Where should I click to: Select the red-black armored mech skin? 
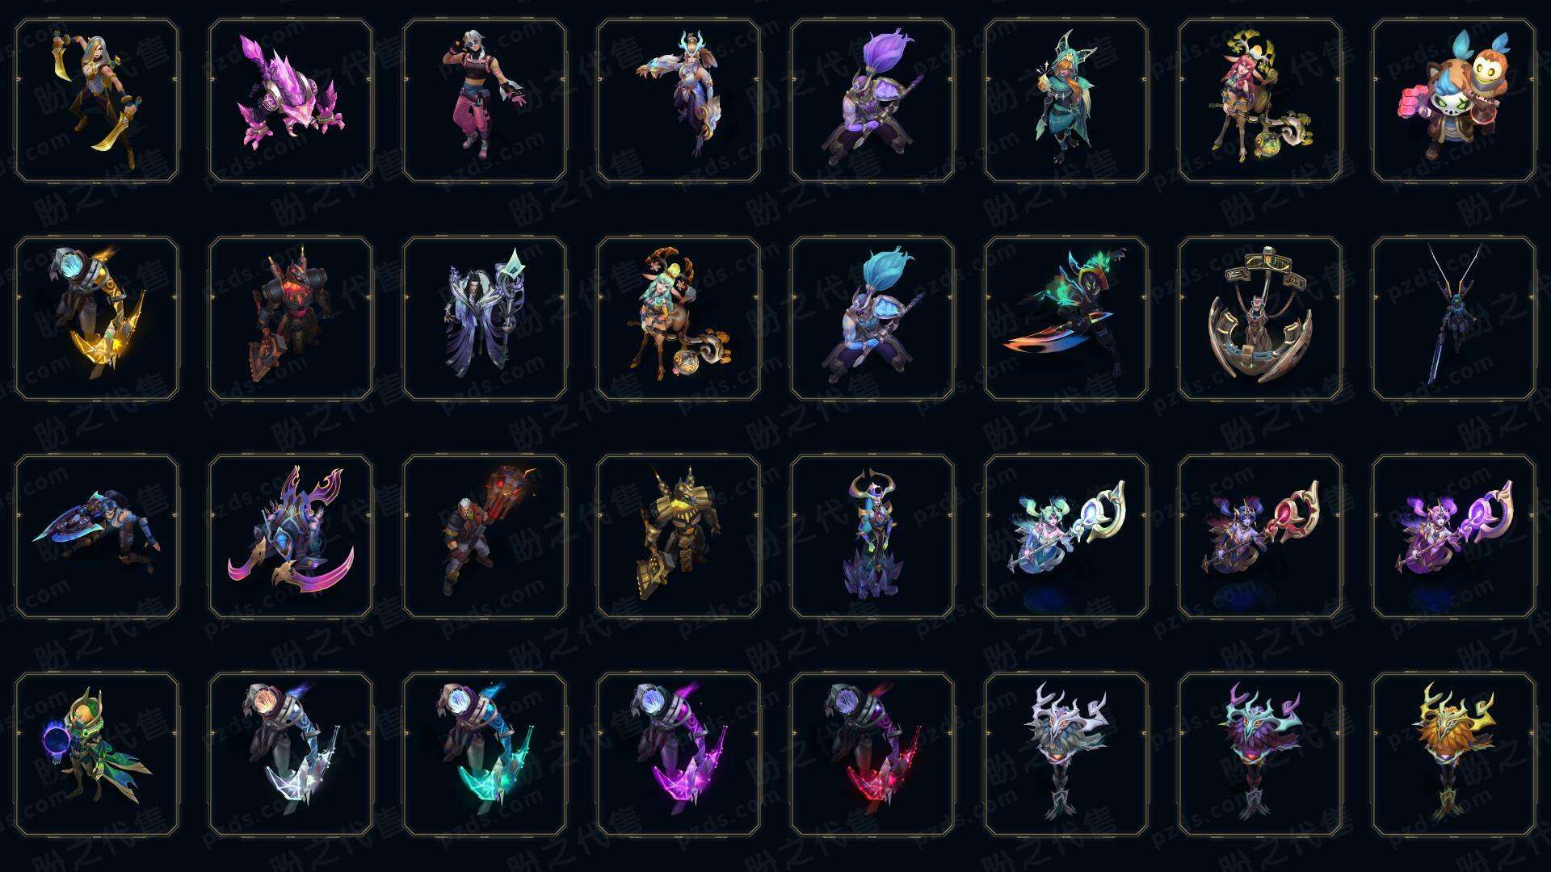(291, 318)
